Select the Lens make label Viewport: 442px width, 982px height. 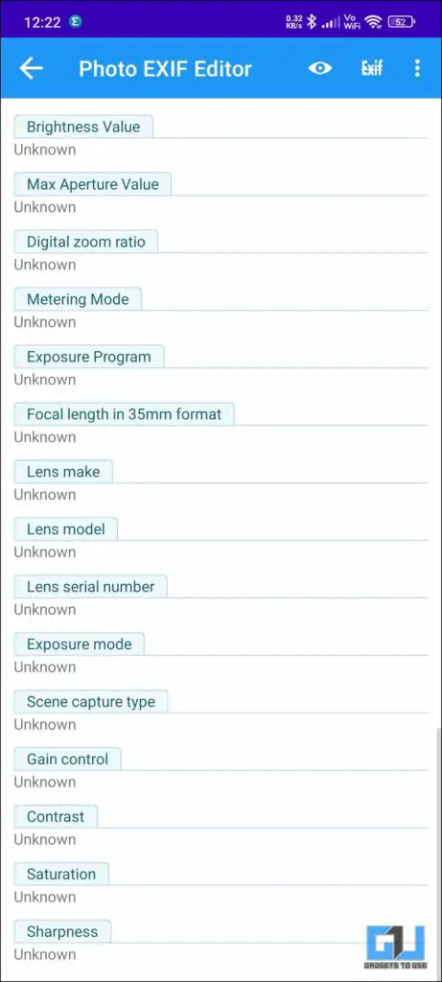click(x=63, y=472)
